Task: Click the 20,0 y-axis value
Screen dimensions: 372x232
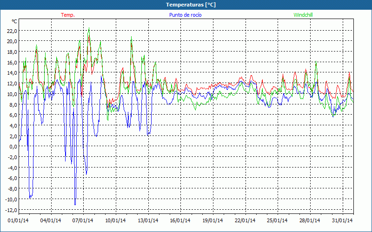Action: pos(12,41)
